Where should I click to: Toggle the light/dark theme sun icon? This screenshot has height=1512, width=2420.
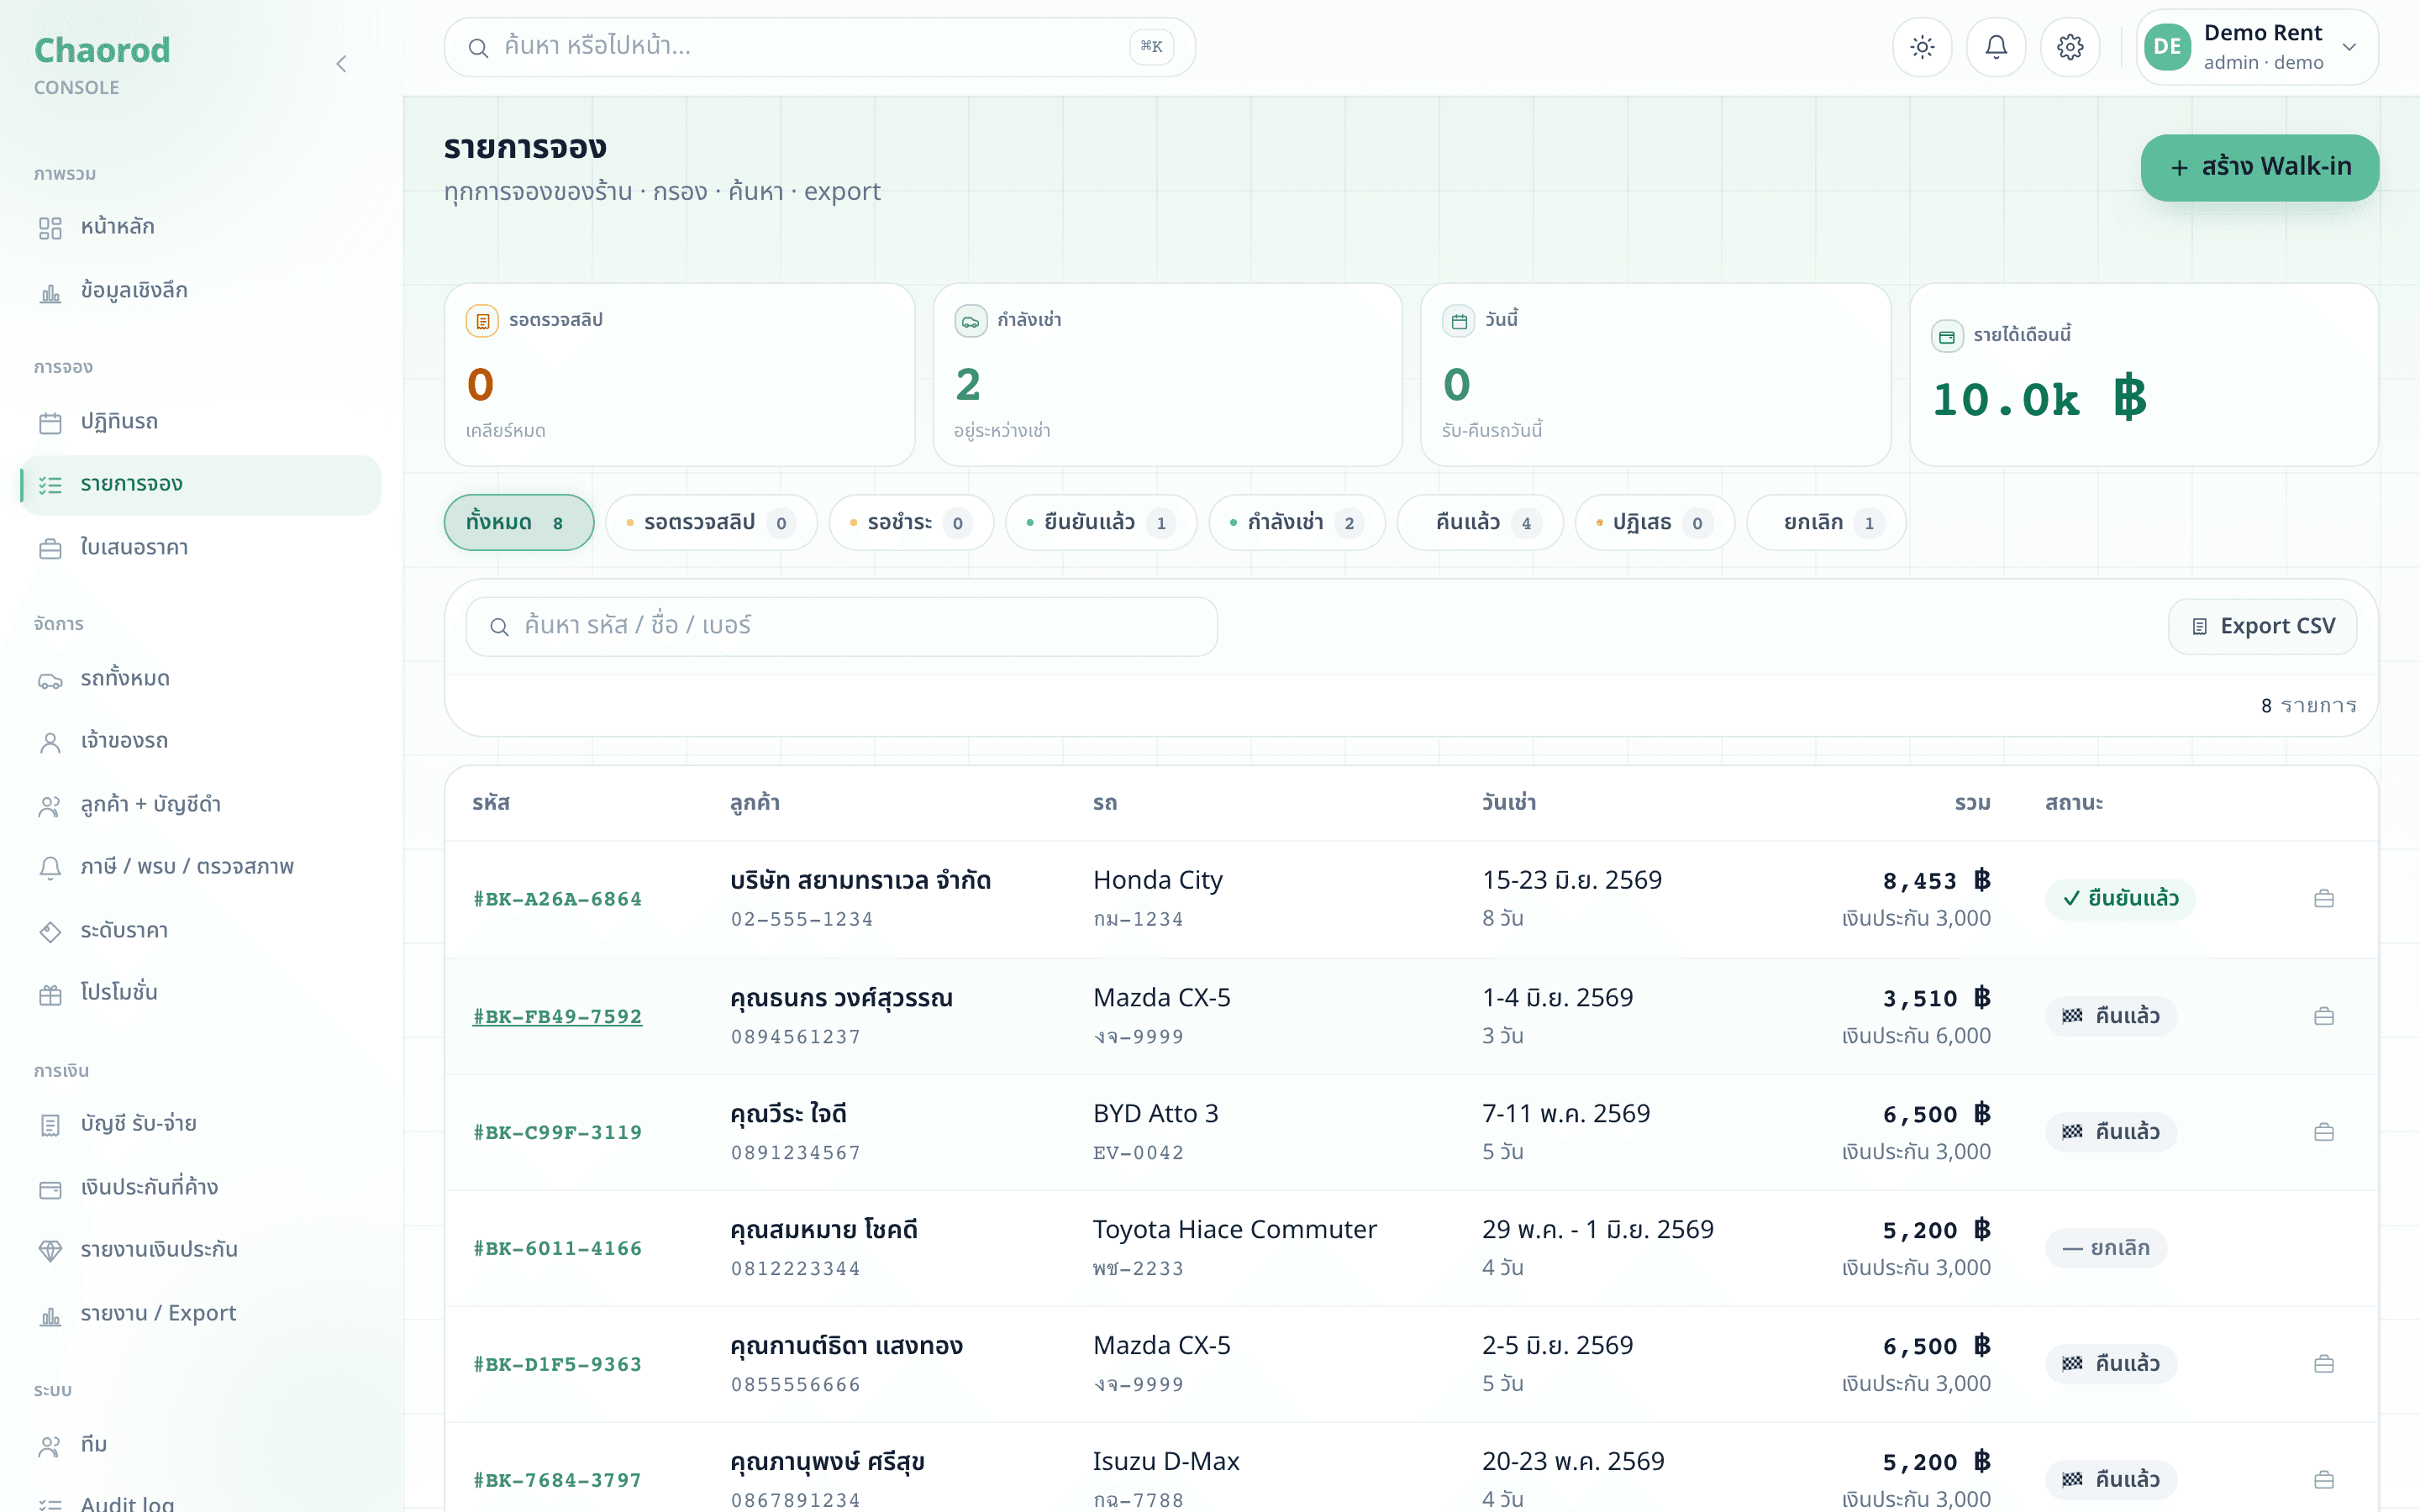[1922, 47]
